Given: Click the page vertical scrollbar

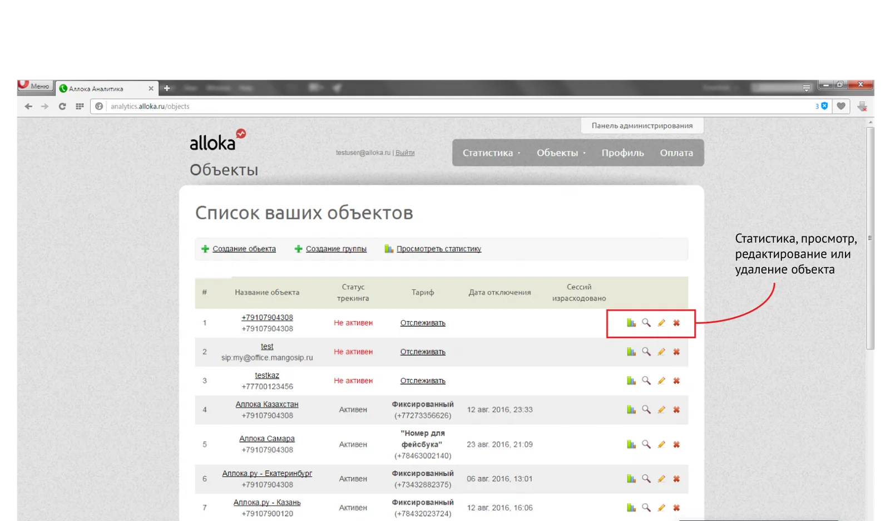Looking at the screenshot, I should 870,238.
